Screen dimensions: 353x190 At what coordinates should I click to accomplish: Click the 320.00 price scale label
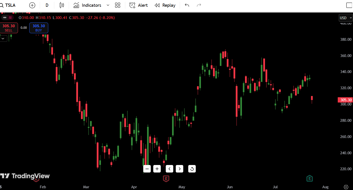click(346, 88)
